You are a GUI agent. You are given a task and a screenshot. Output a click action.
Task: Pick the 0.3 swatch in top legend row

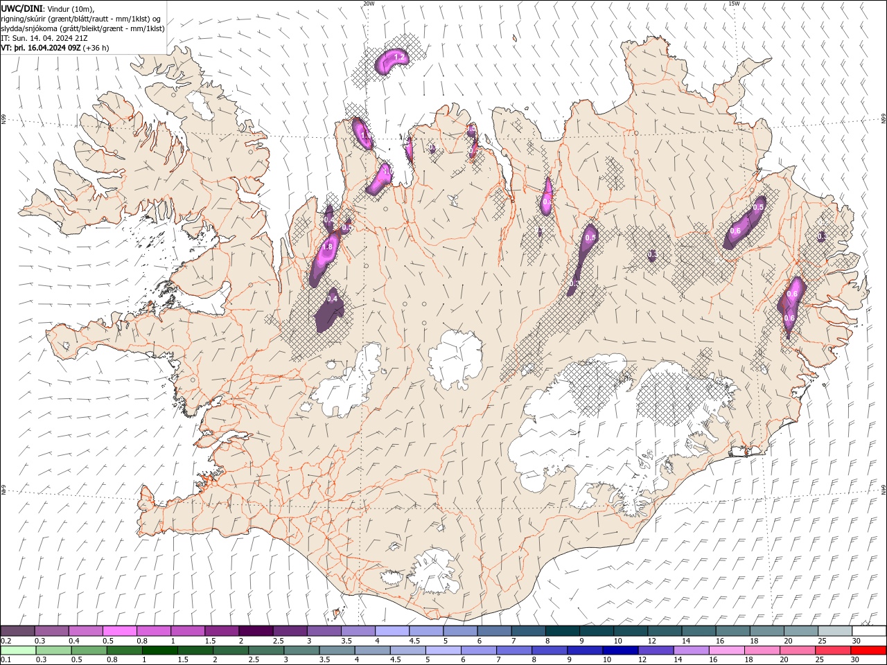(52, 631)
